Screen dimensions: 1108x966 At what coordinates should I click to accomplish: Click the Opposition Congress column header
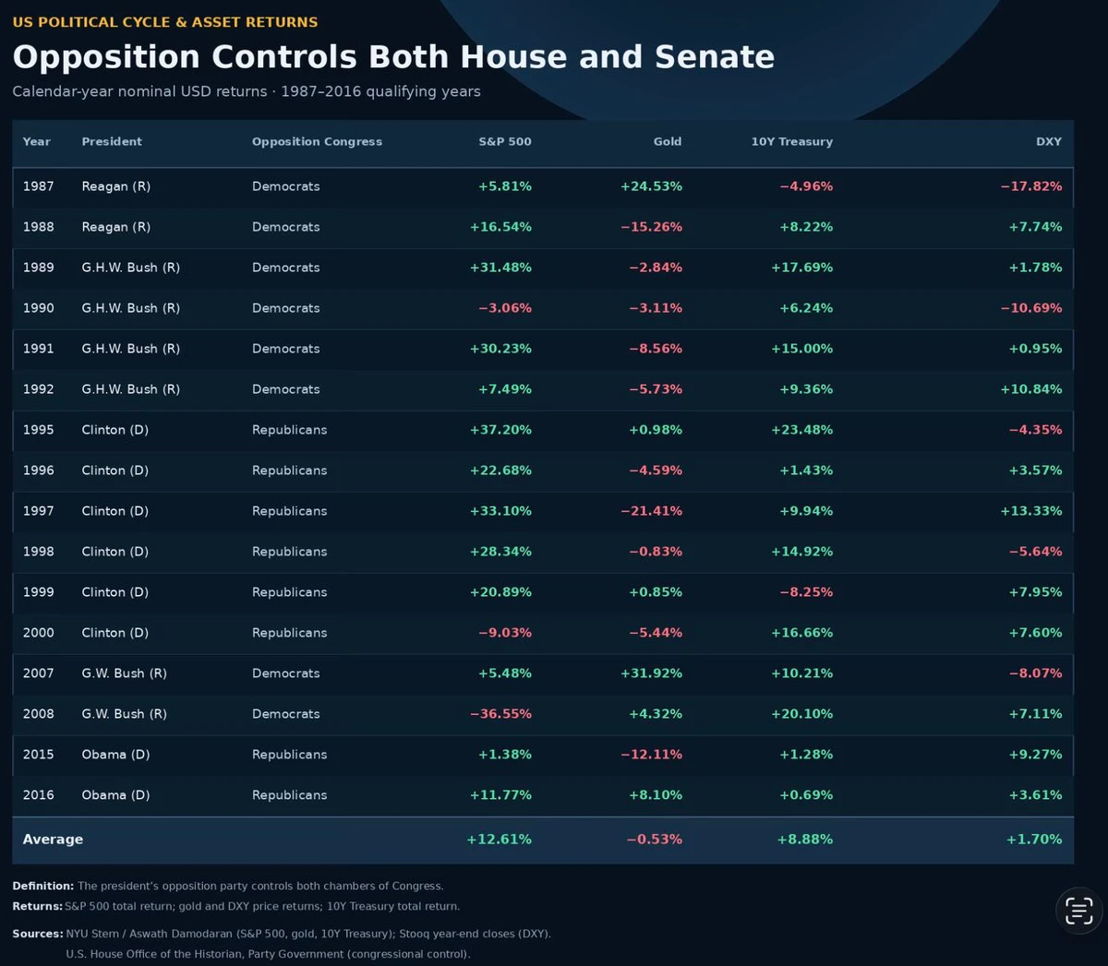pyautogui.click(x=317, y=142)
